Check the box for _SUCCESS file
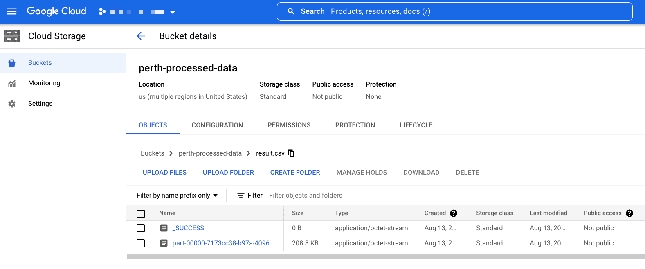645x269 pixels. click(x=141, y=228)
